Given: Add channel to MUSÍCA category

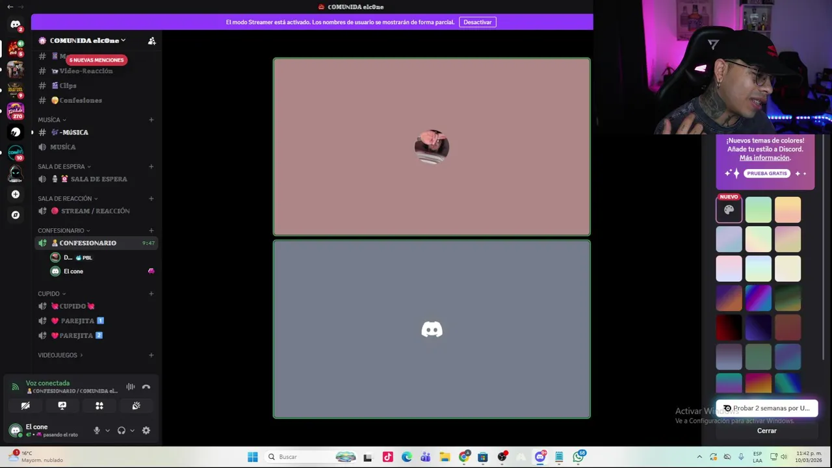Looking at the screenshot, I should pyautogui.click(x=151, y=120).
